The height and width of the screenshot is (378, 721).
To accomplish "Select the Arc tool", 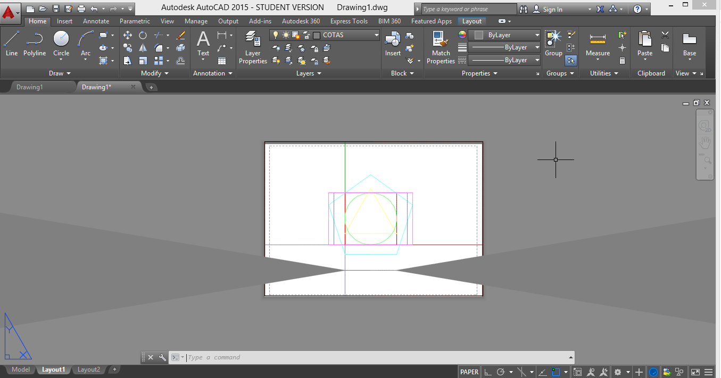I will pyautogui.click(x=86, y=43).
